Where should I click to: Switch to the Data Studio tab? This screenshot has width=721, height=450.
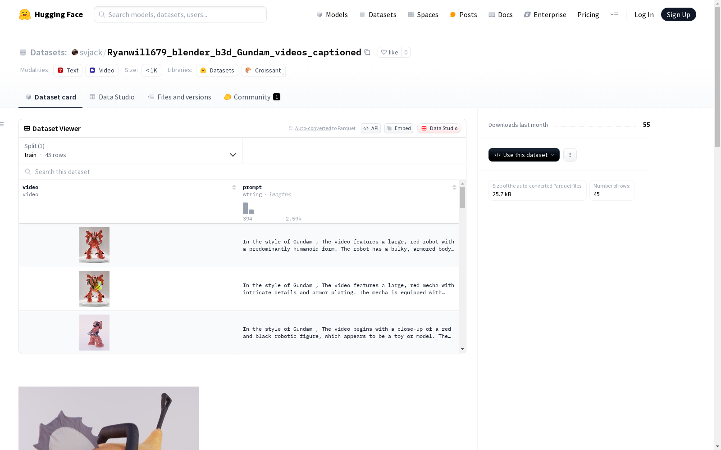112,97
